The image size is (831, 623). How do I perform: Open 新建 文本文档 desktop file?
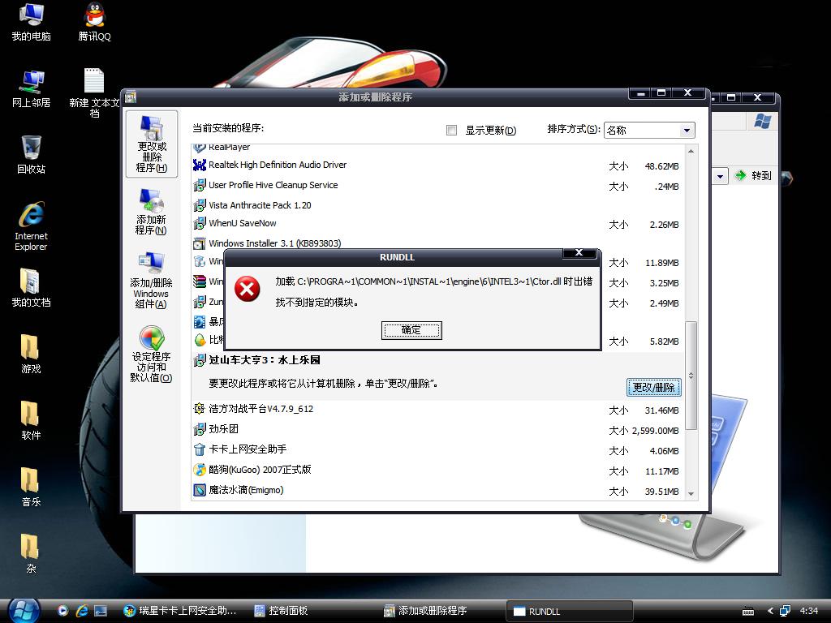(94, 92)
